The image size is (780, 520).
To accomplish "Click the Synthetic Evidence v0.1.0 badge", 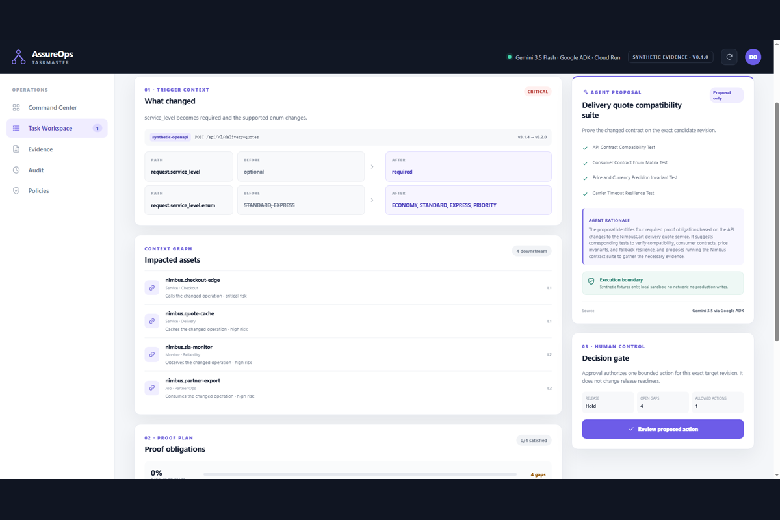I will tap(671, 57).
